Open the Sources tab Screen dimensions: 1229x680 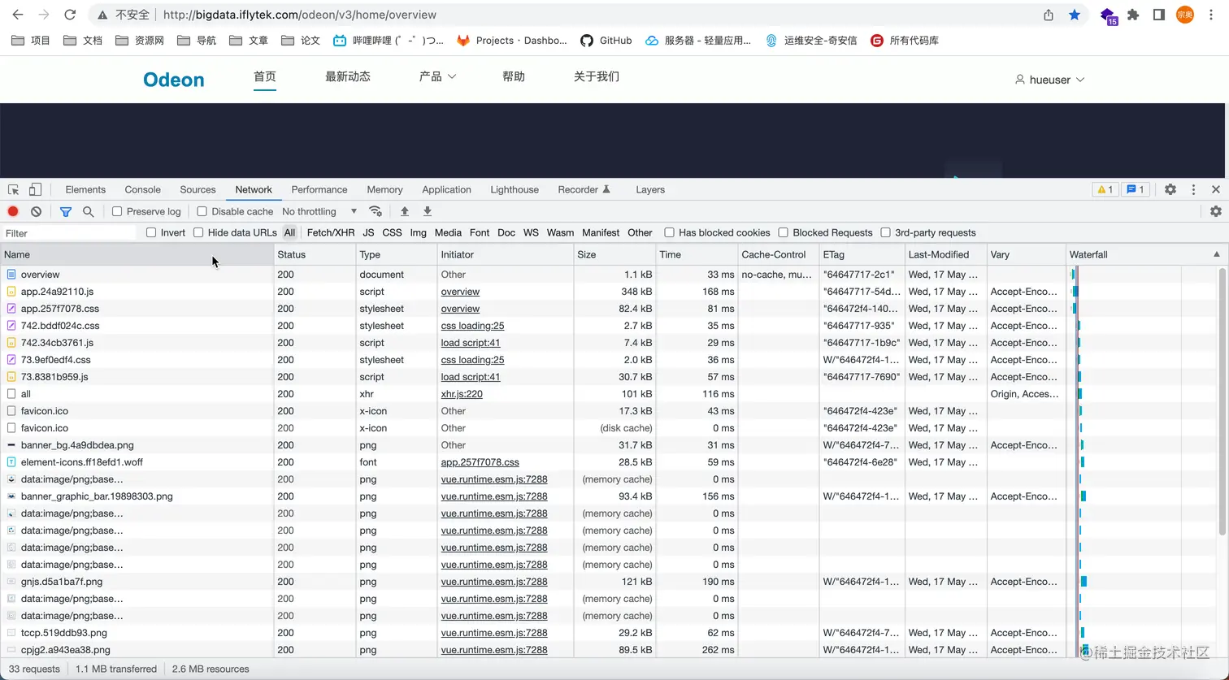tap(198, 189)
